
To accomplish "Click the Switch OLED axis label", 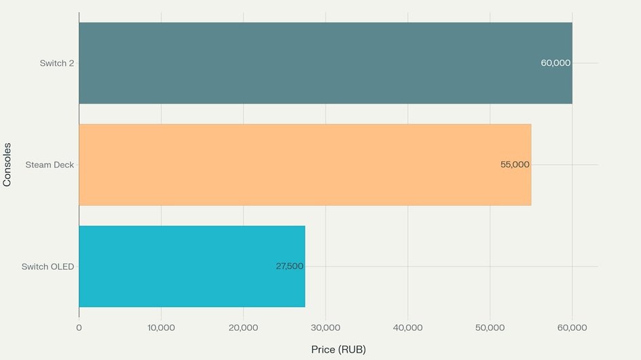I will tap(48, 266).
